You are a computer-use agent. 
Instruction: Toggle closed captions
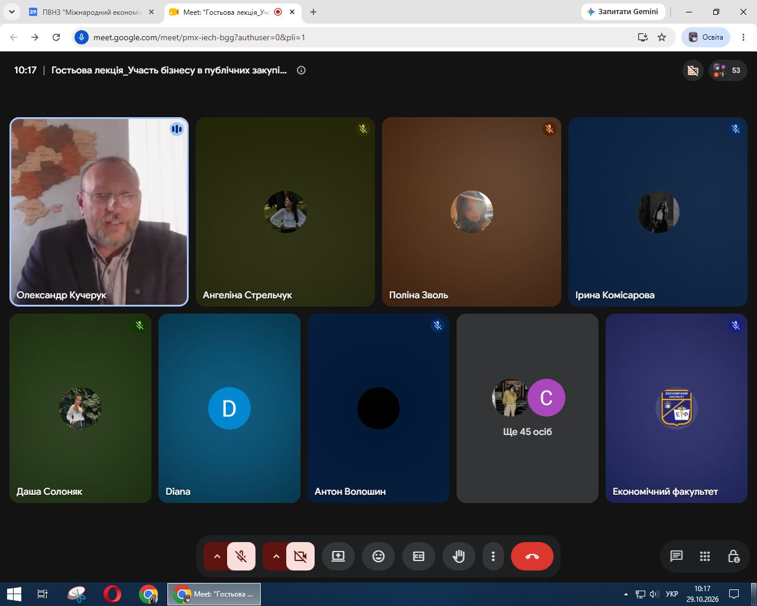[x=419, y=556]
